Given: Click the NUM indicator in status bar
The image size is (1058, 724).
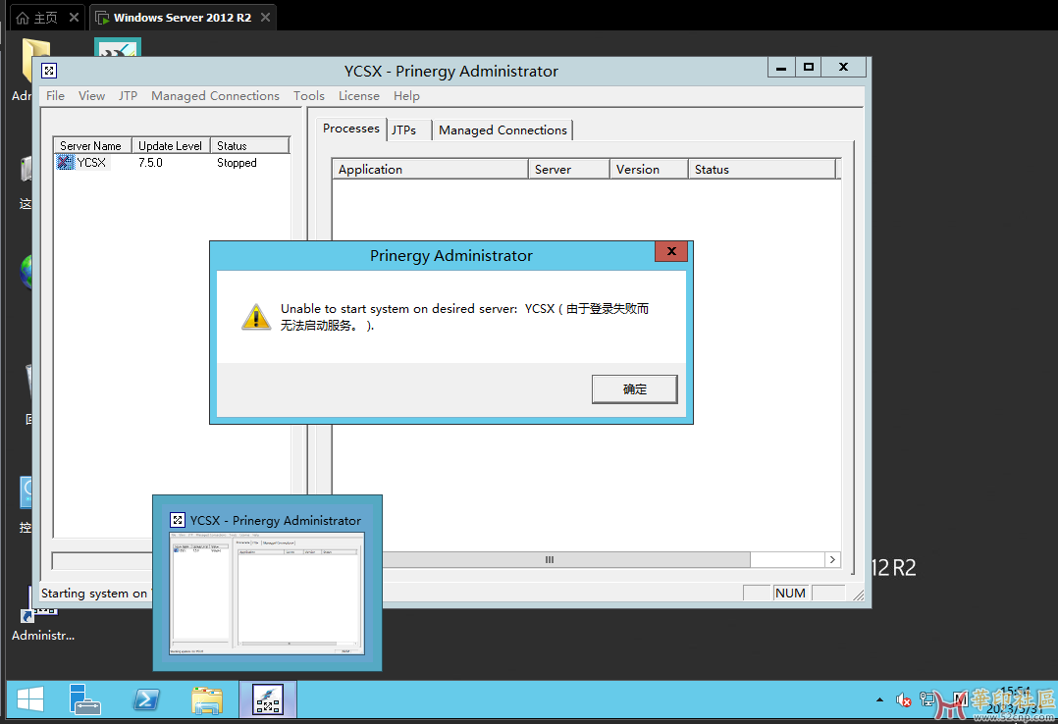Looking at the screenshot, I should (x=790, y=594).
